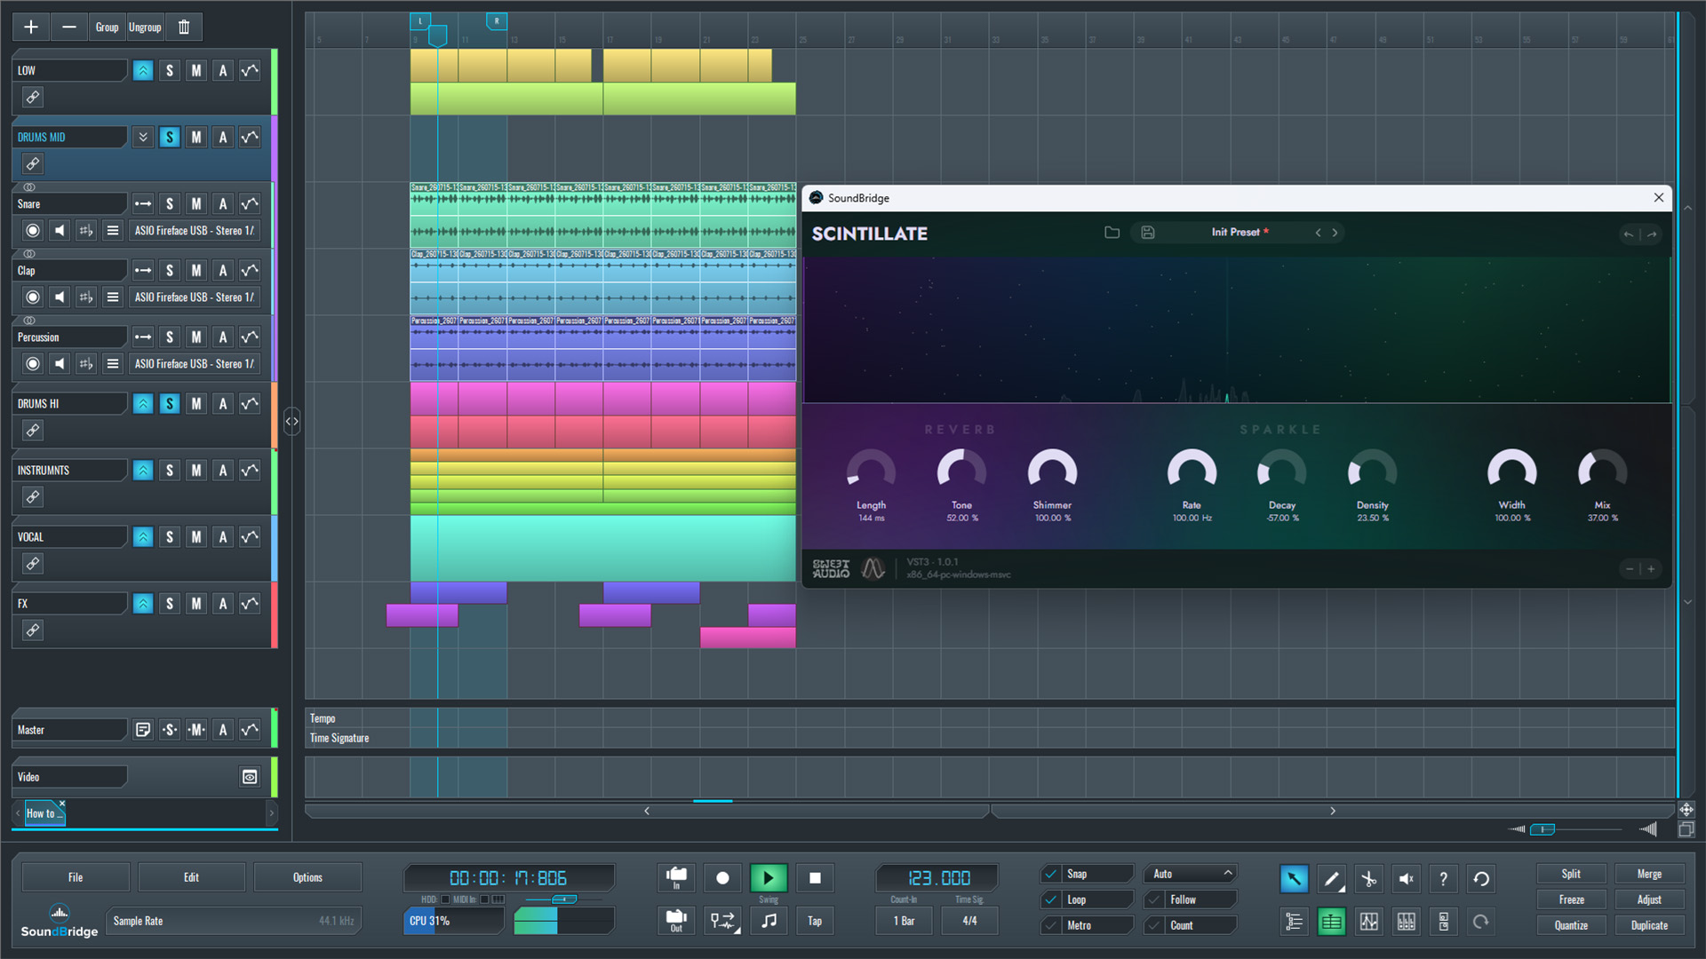
Task: Click the Freeze button
Action: tap(1571, 900)
